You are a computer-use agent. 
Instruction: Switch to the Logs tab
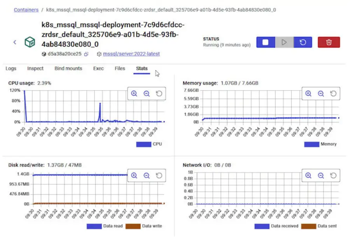11,68
